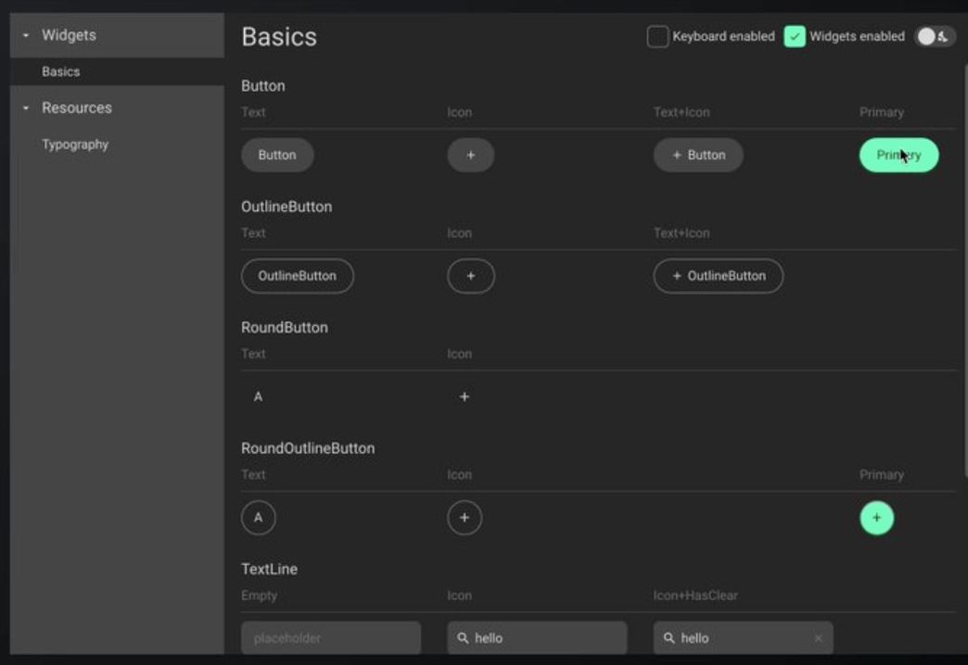Click the plus icon button in Button row

pos(470,156)
